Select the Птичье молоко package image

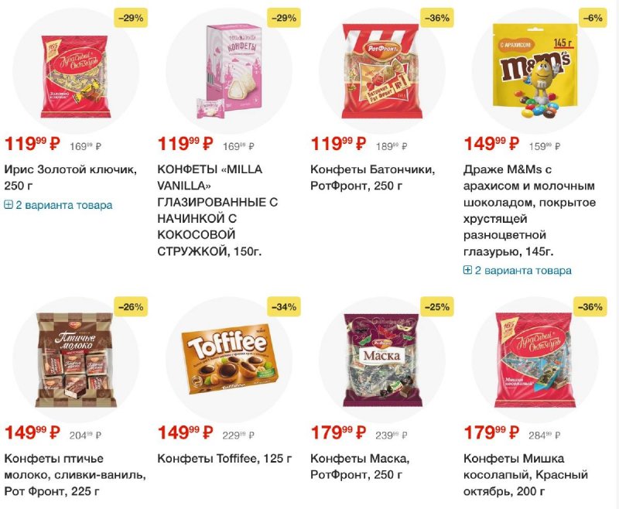pyautogui.click(x=76, y=360)
